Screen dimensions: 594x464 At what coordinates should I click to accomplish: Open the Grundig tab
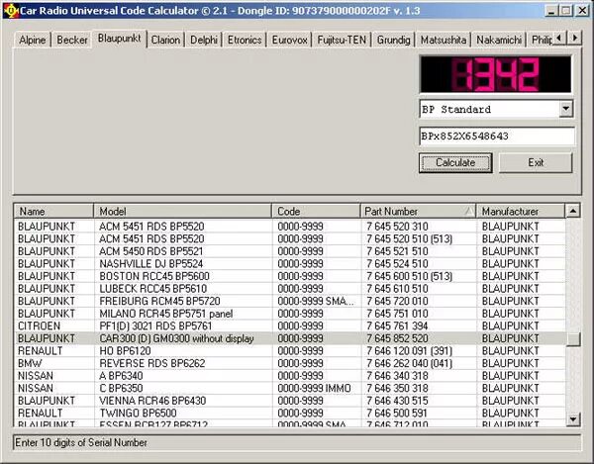[x=394, y=40]
